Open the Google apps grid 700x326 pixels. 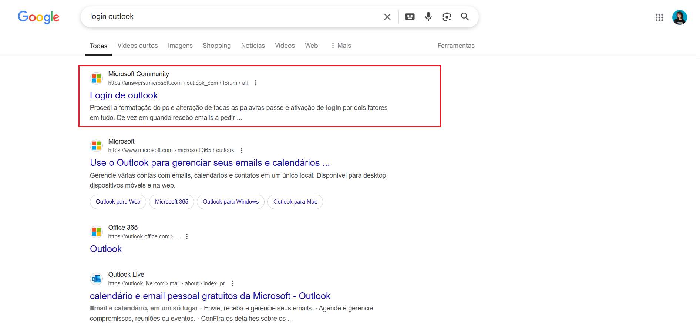[x=659, y=17]
